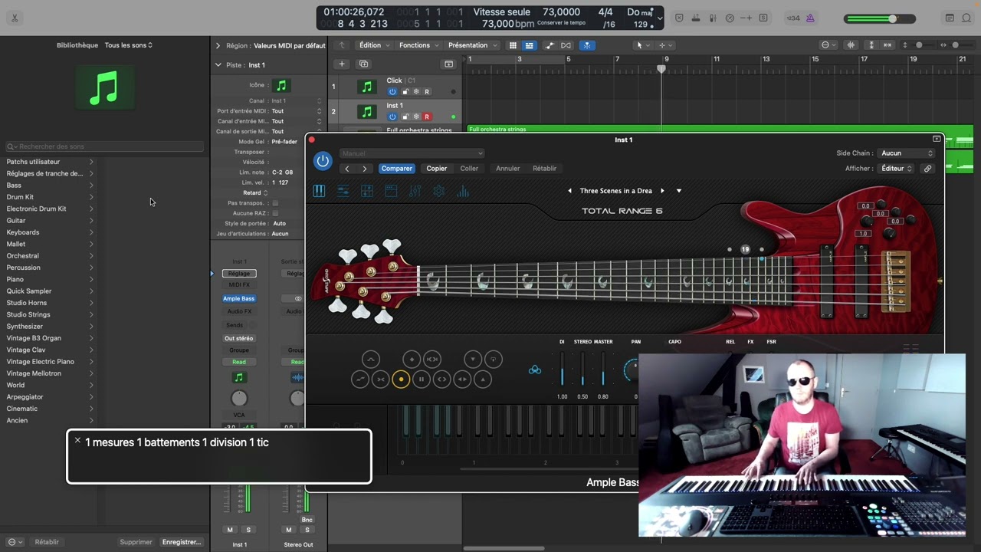Mute the Inst 1 channel strip

click(x=230, y=530)
